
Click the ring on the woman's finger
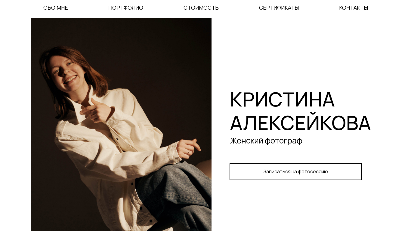[188, 152]
